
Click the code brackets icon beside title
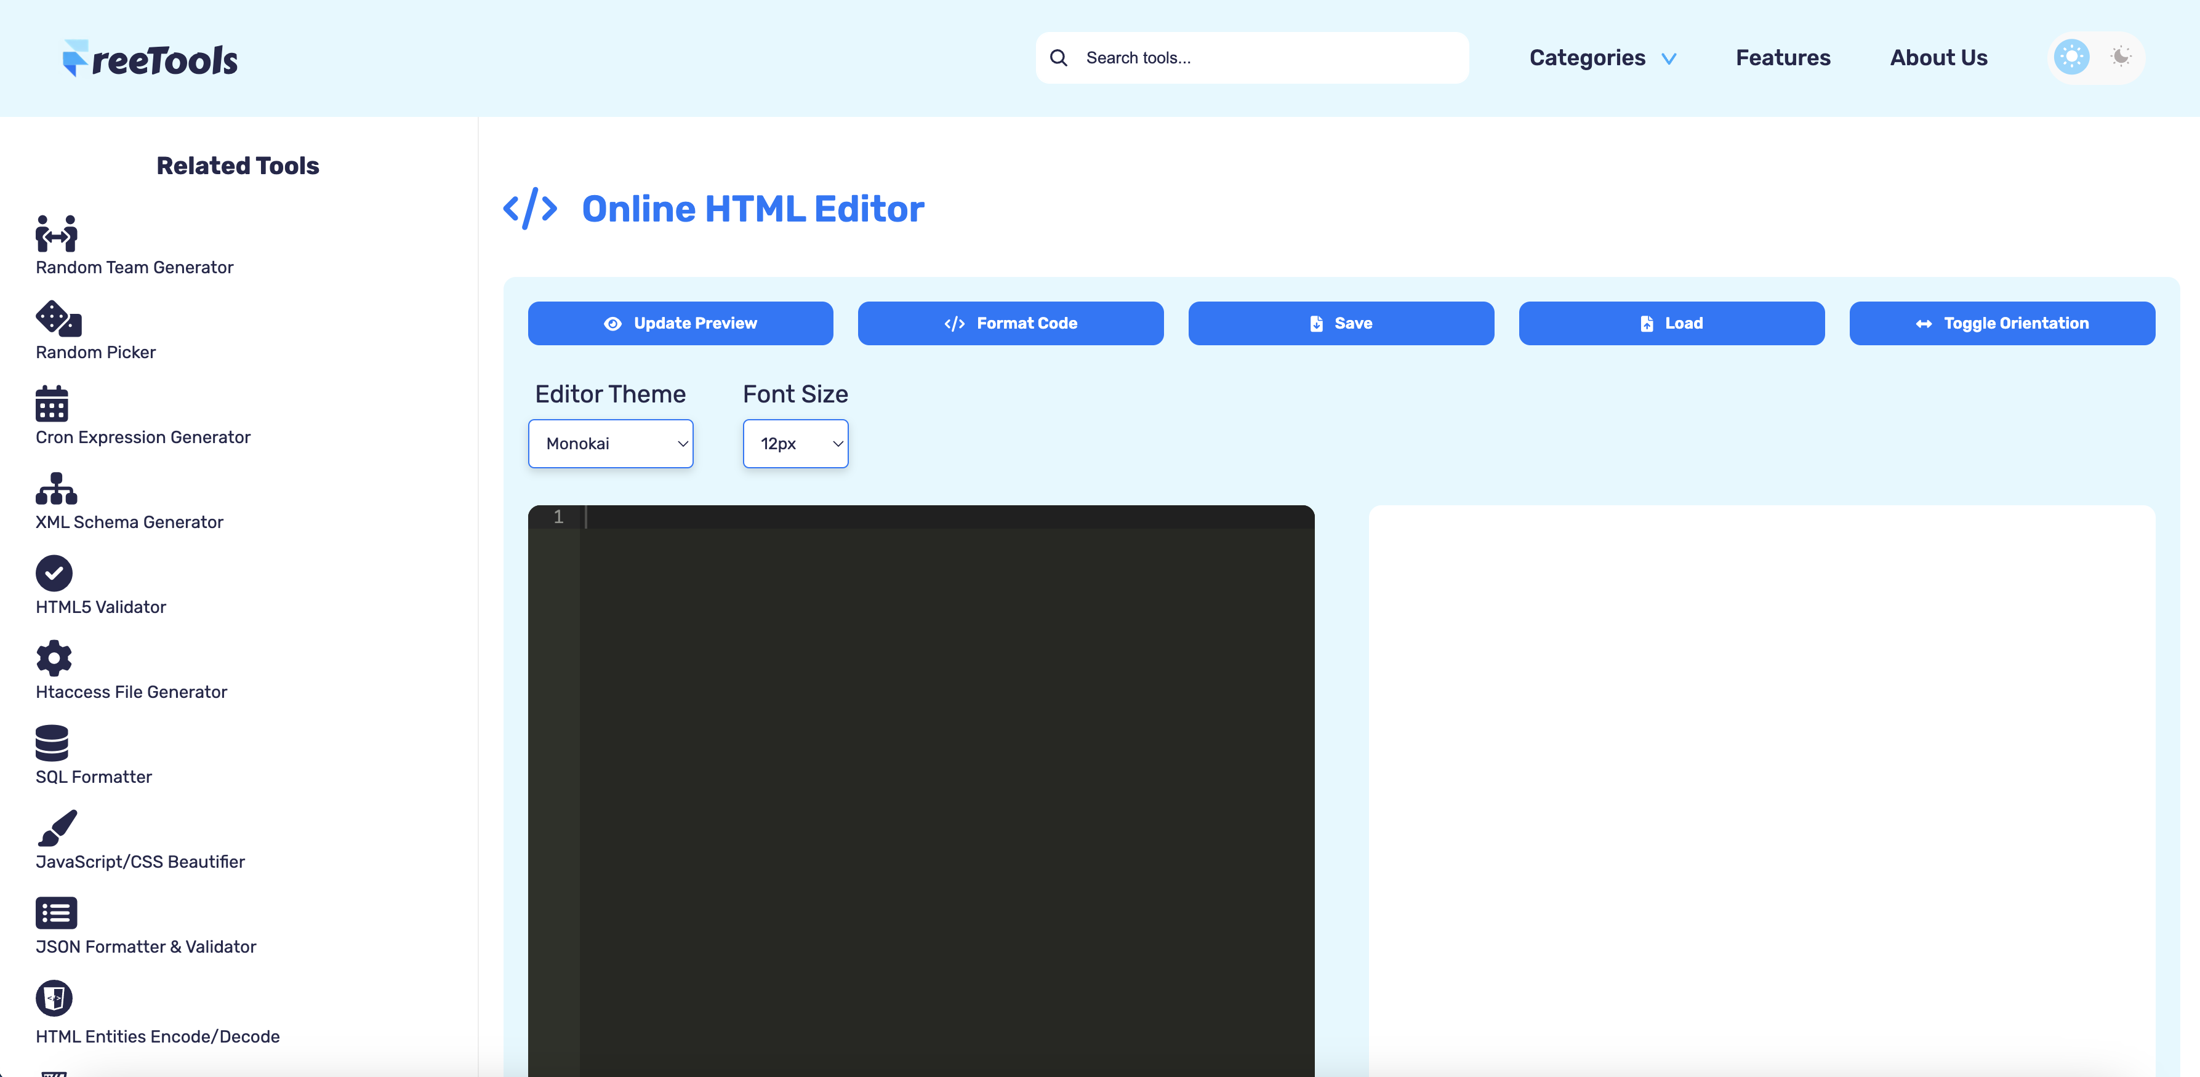click(531, 209)
